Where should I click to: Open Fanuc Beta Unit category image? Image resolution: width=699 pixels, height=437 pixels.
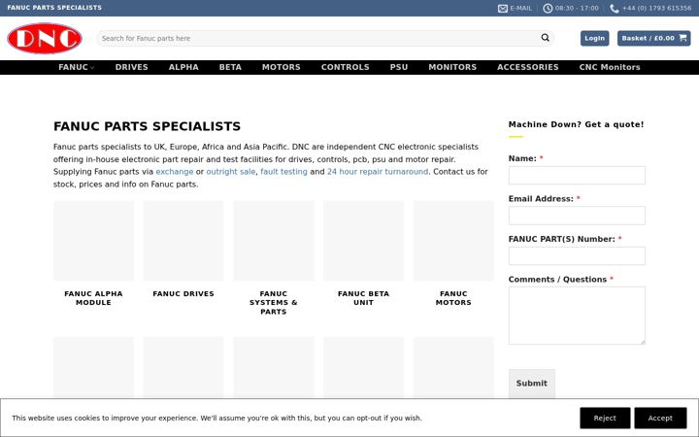pos(363,241)
